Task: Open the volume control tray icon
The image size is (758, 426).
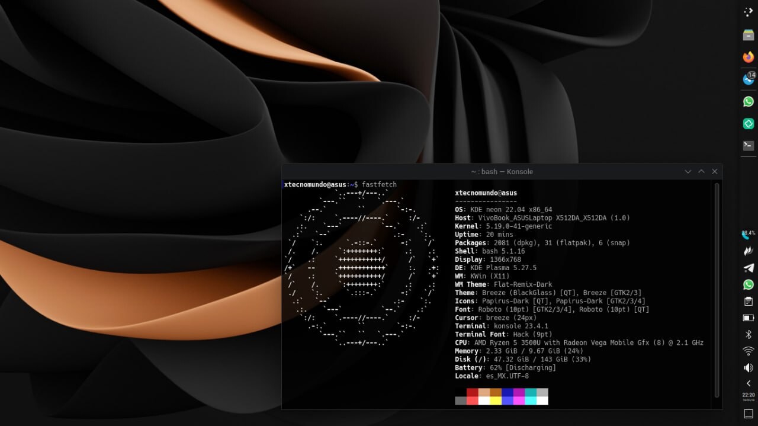Action: pyautogui.click(x=749, y=367)
